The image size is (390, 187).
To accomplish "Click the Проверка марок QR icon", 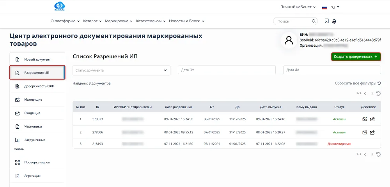I will point(18,163).
